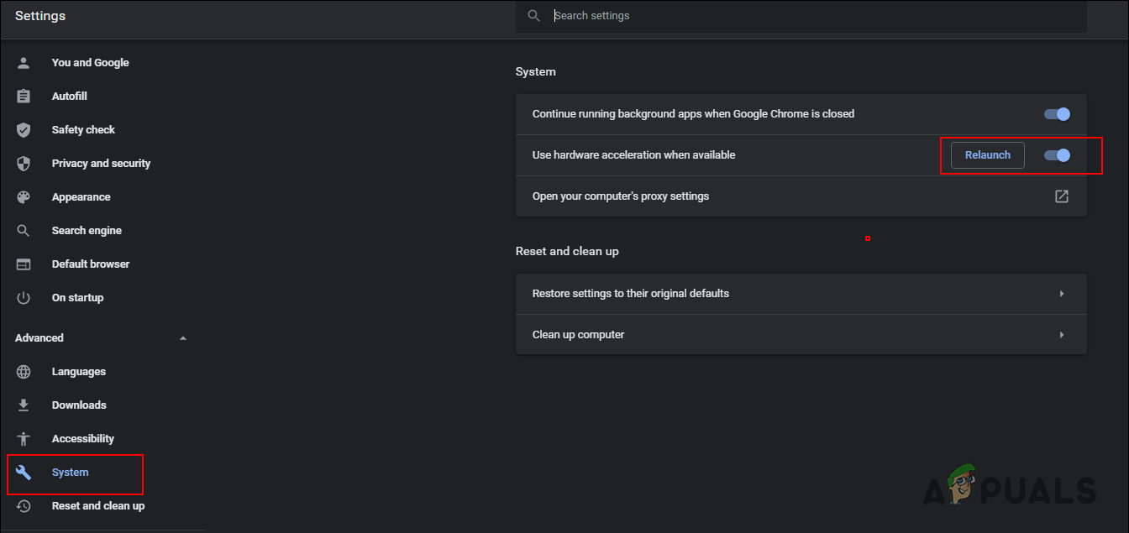Screen dimensions: 1129x533
Task: Click the Appearance palette icon
Action: (x=24, y=197)
